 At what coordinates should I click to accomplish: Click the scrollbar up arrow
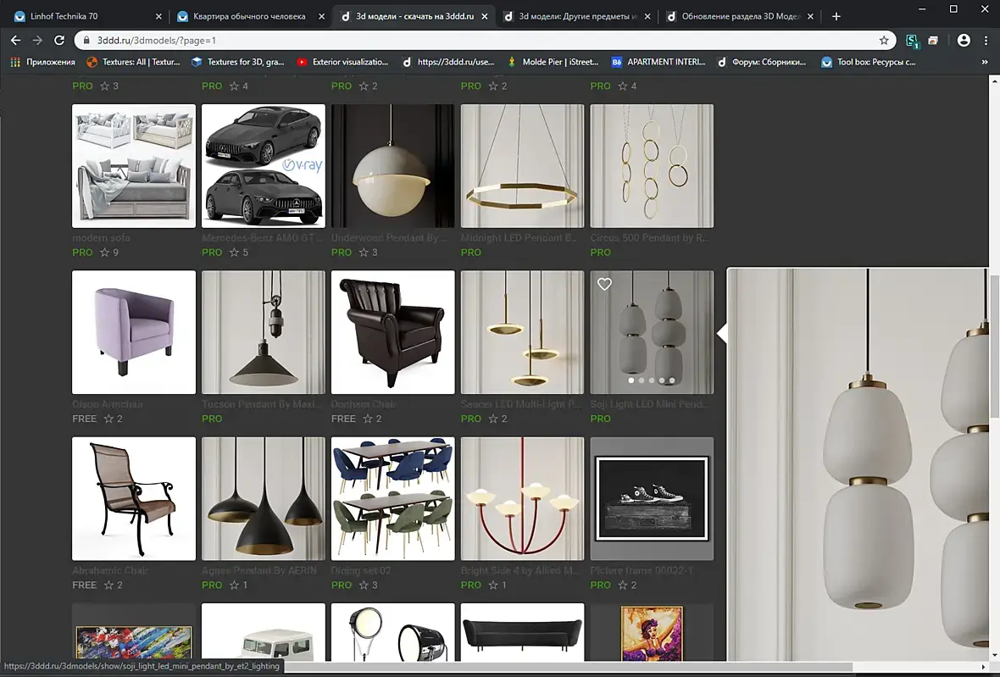994,81
